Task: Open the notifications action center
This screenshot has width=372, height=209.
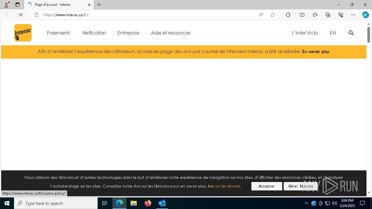Action: pyautogui.click(x=362, y=203)
